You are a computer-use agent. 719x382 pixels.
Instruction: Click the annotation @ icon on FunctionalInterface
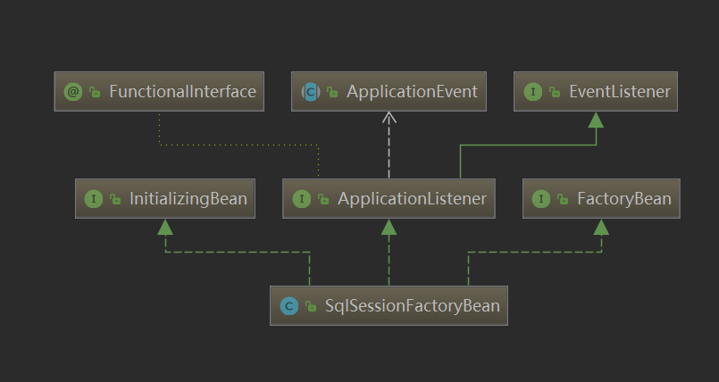(x=73, y=92)
